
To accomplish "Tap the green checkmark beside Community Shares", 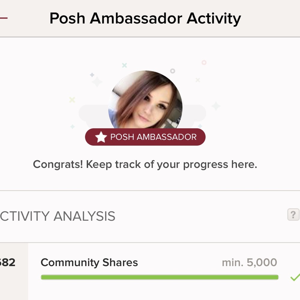I will pyautogui.click(x=295, y=277).
